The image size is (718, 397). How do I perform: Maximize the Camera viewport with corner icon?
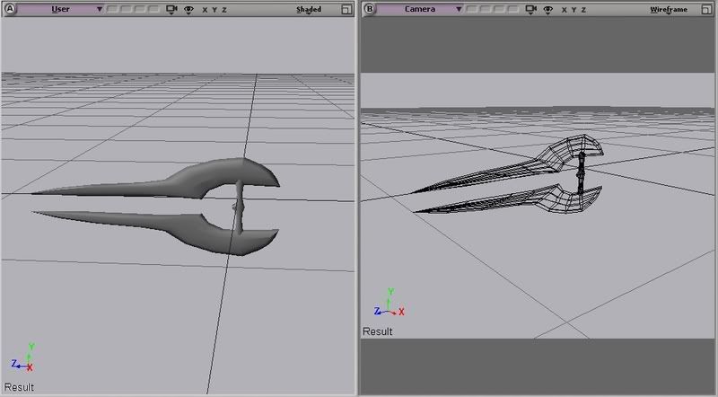click(x=706, y=10)
